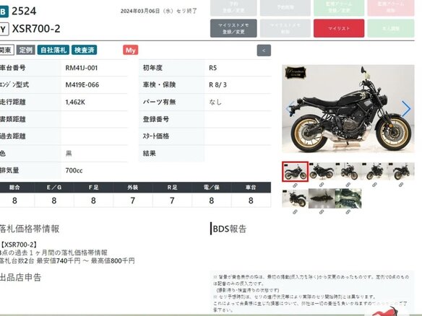Select the green engine close-up thumbnail

pos(348,198)
